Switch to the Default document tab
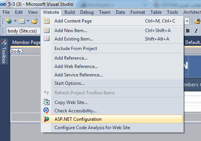This screenshot has width=201, height=141. coord(193,42)
